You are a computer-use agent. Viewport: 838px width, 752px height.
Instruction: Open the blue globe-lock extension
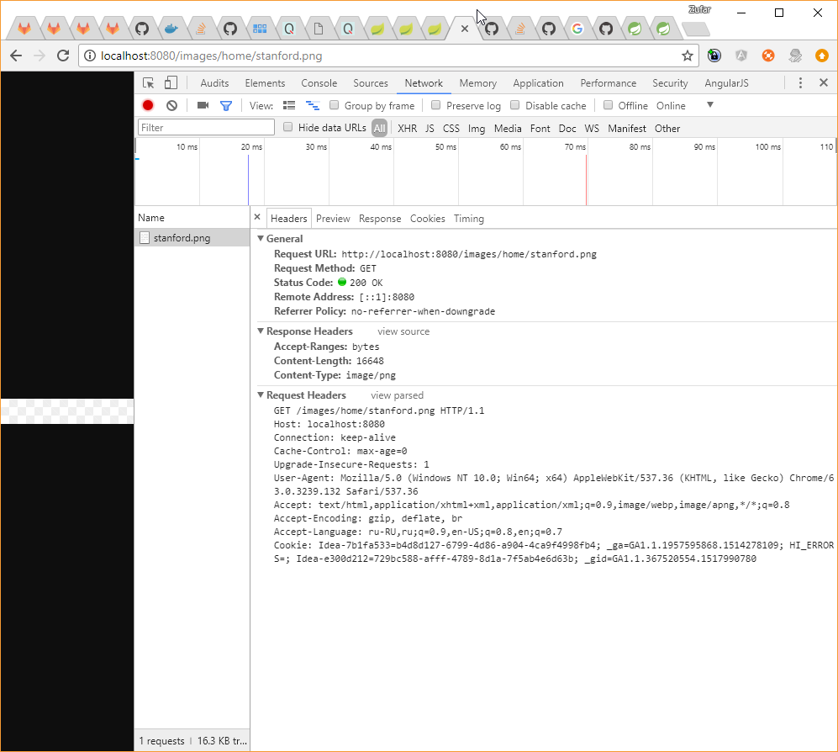[x=714, y=56]
